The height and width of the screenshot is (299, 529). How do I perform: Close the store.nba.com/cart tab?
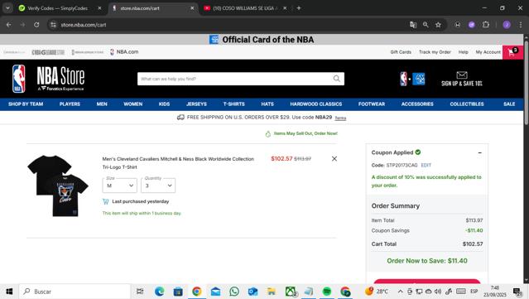(x=192, y=8)
